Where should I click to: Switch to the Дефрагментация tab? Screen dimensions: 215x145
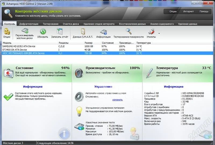click(x=29, y=24)
